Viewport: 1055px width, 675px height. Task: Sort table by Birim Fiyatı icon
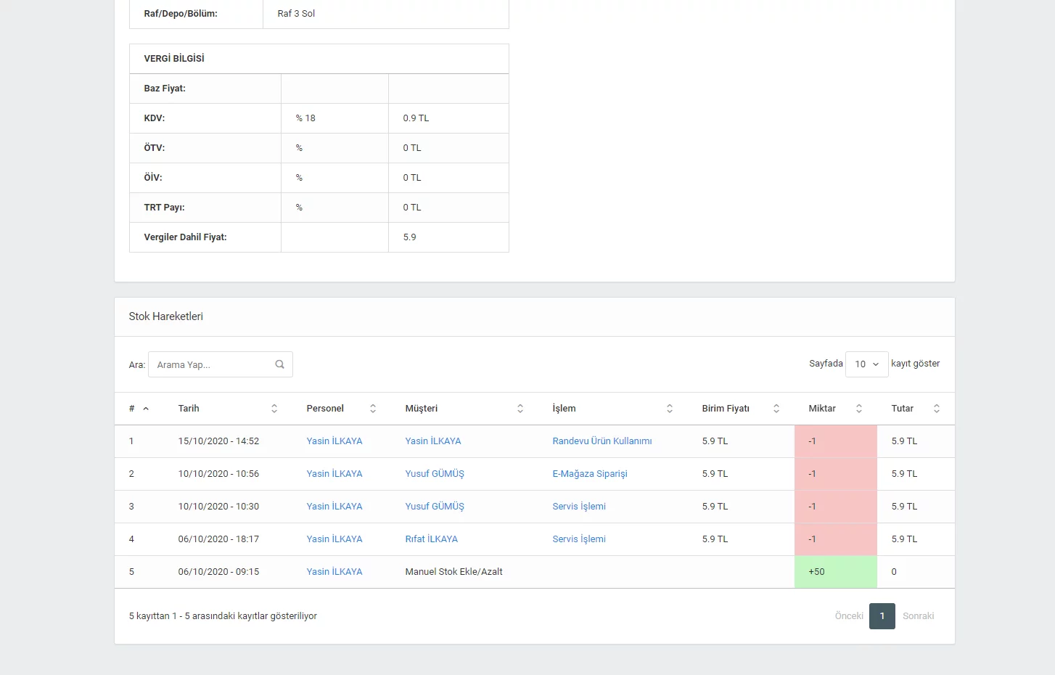[776, 409]
